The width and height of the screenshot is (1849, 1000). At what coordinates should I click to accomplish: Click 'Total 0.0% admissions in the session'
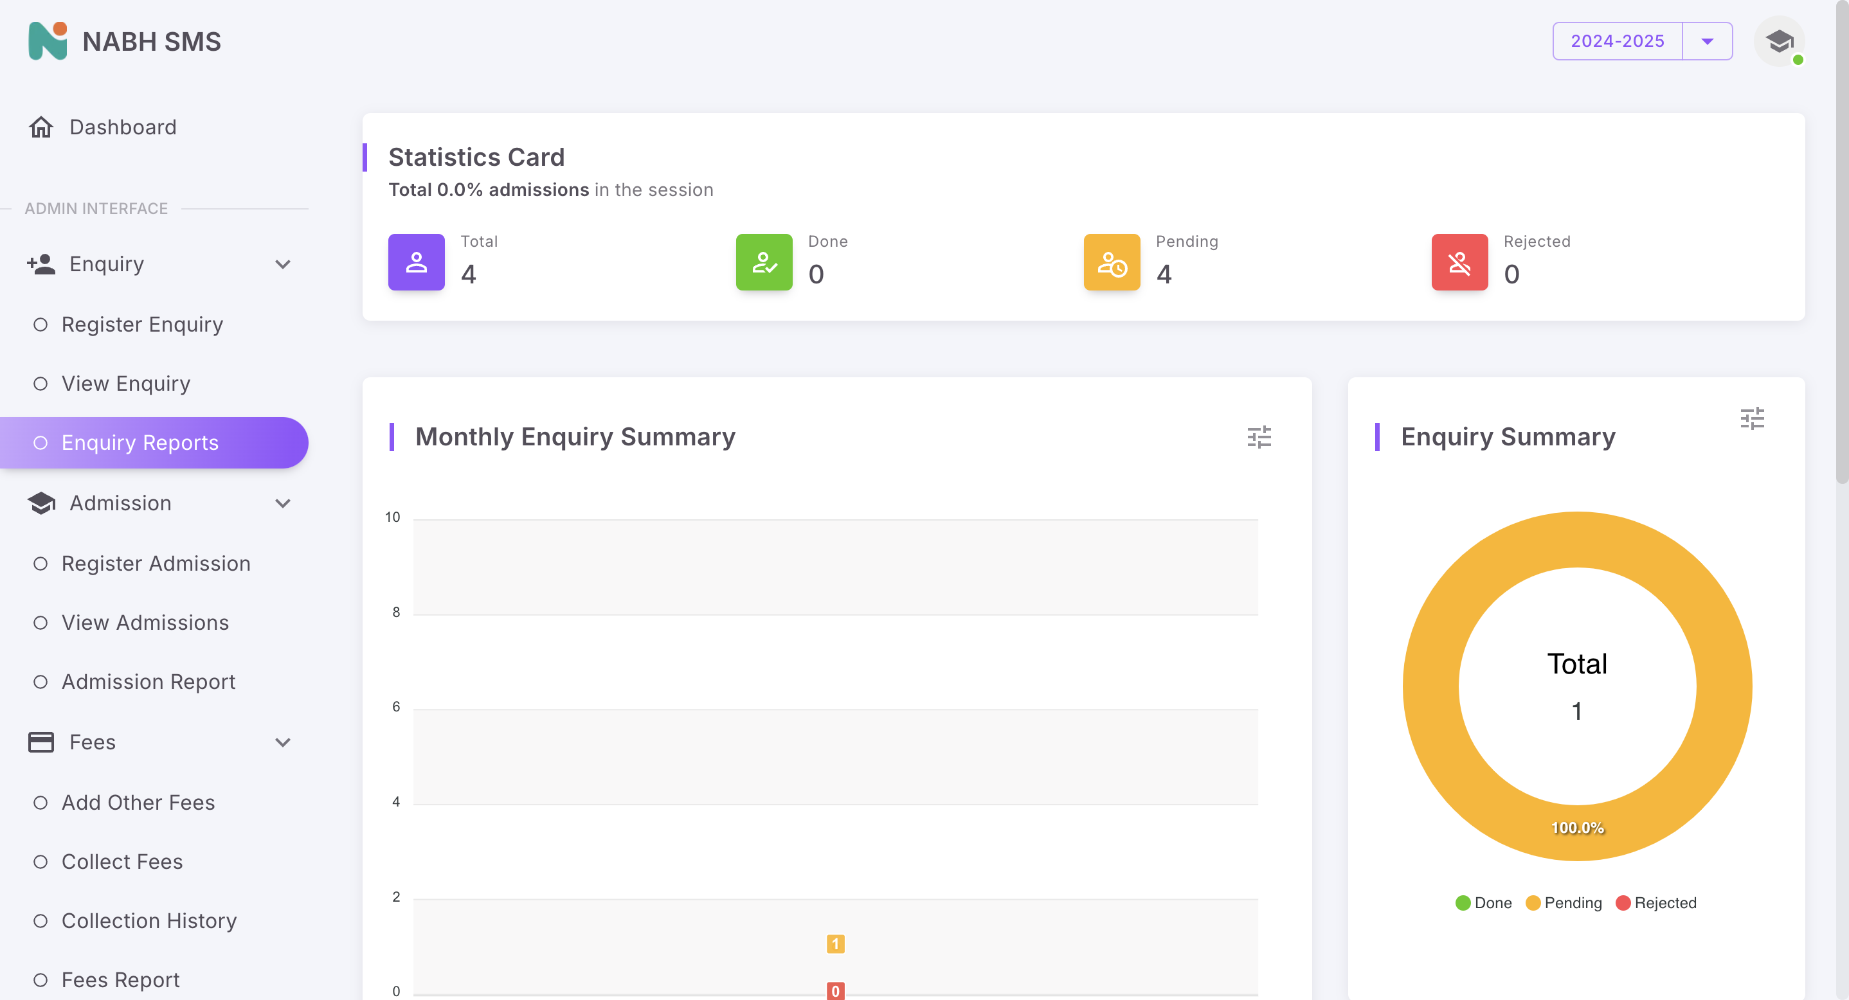(x=550, y=190)
